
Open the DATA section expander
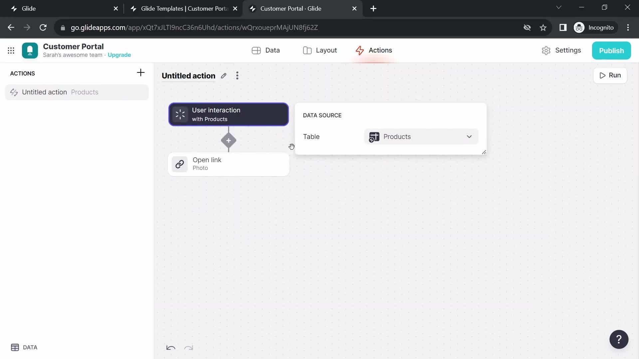point(24,347)
